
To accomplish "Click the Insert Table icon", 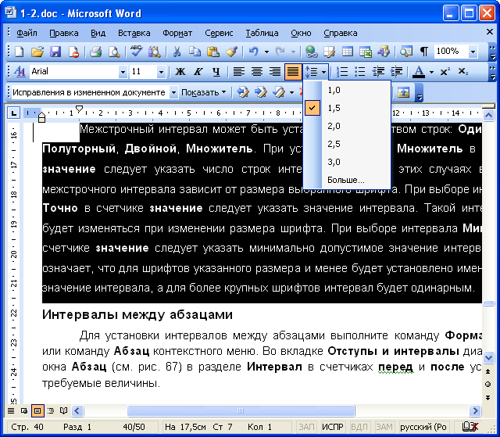I will click(348, 52).
